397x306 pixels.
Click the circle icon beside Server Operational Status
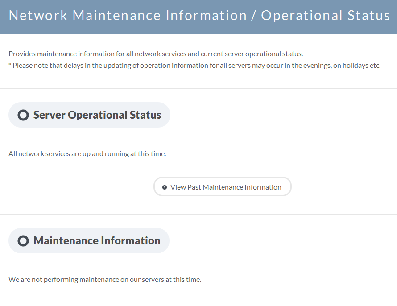click(23, 115)
